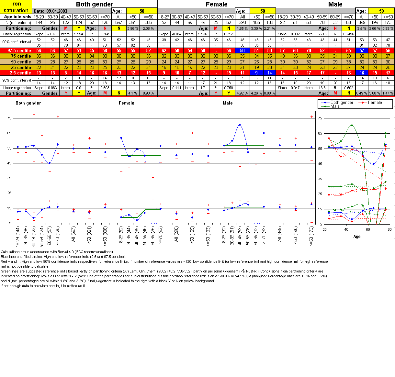The height and width of the screenshot is (377, 395).
Task: Click the Age axis title on right chart
Action: tap(357, 237)
